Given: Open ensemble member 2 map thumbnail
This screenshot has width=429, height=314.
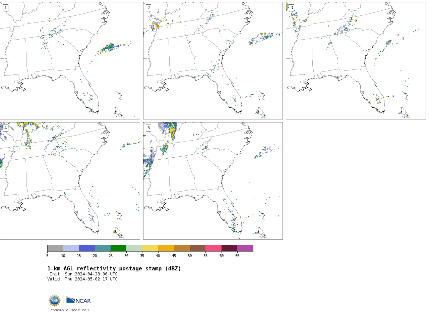Looking at the screenshot, I should 213,61.
